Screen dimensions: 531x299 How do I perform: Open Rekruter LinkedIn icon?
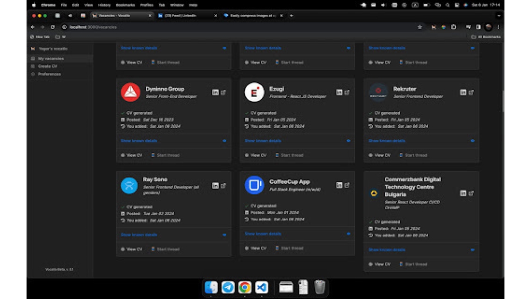tap(463, 92)
